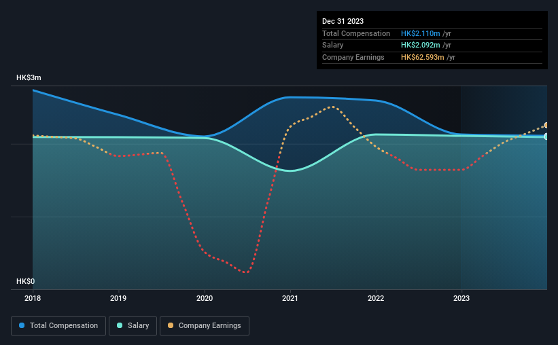This screenshot has height=345, width=558.
Task: Click the orange Company Earnings legend dot
Action: pos(171,325)
